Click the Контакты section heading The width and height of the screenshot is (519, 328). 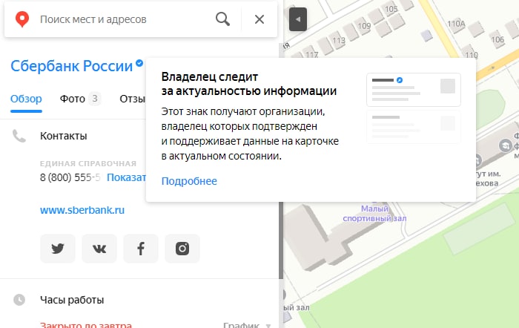click(x=64, y=136)
